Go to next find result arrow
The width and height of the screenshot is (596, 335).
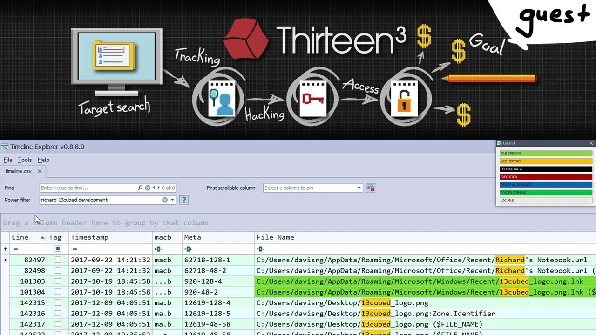tap(158, 188)
